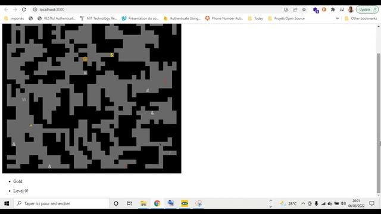Click the page vertical scrollbar thumb

(379, 122)
